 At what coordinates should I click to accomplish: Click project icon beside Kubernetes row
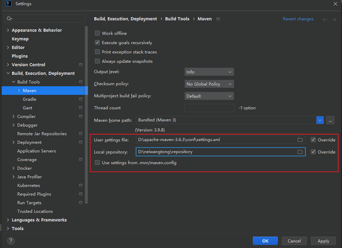click(x=80, y=185)
